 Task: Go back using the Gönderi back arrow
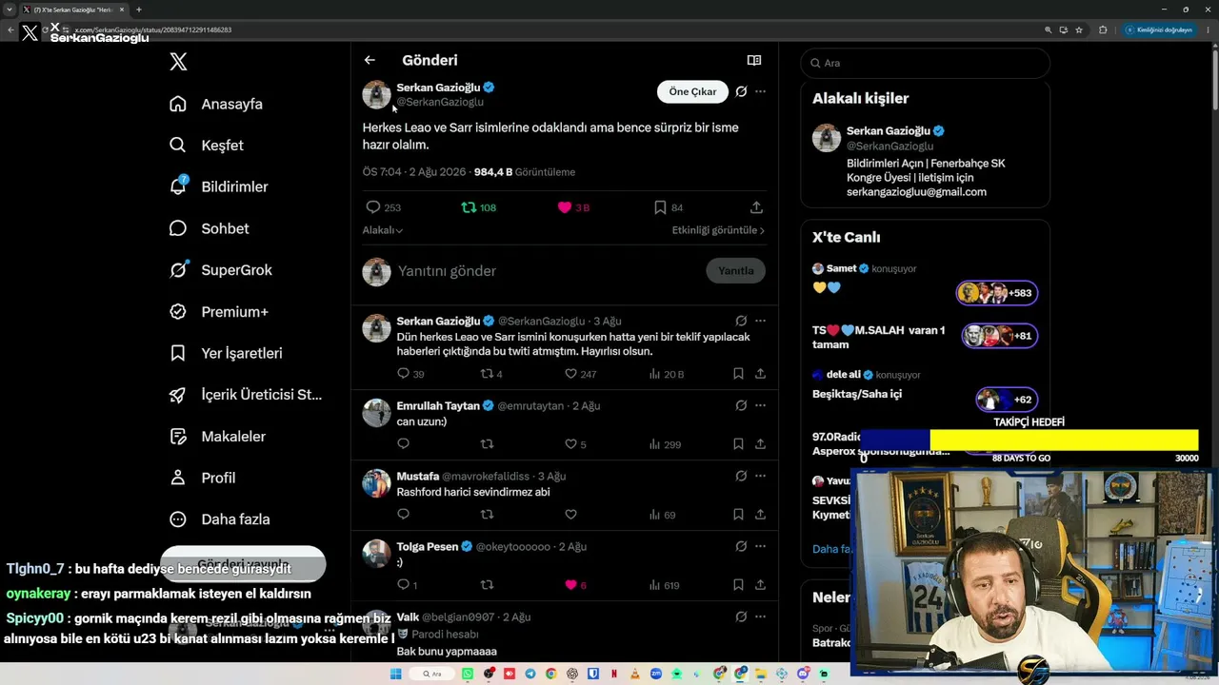[370, 60]
